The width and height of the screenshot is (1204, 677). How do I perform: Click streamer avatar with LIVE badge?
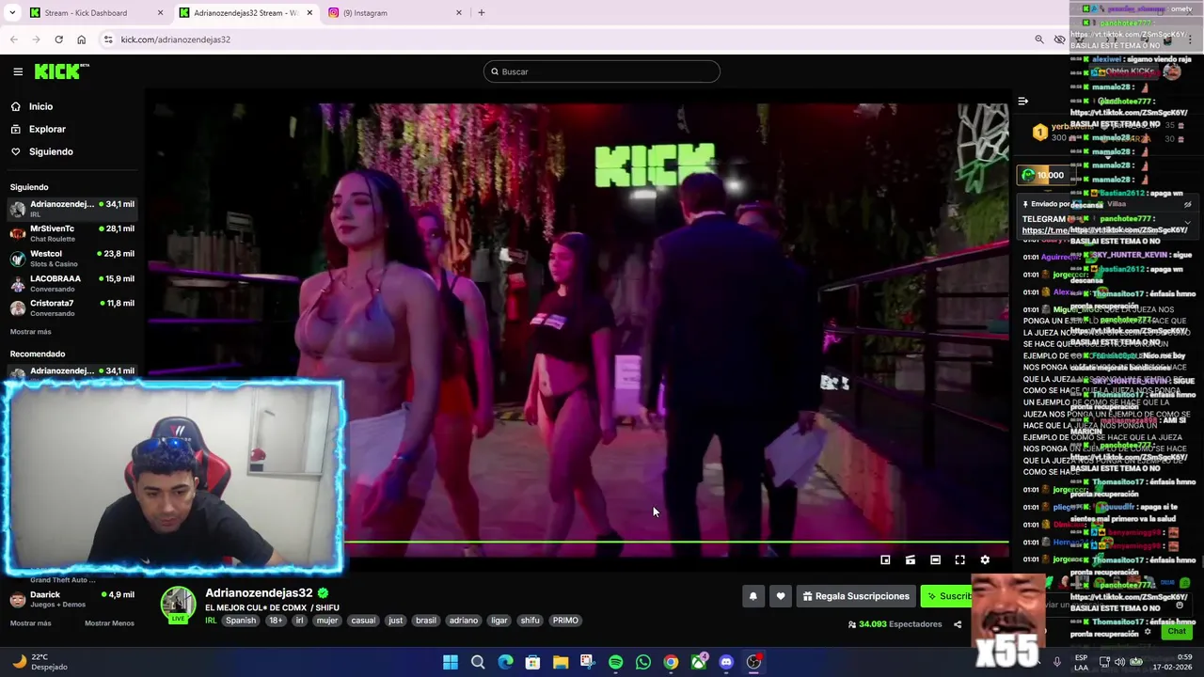point(178,606)
